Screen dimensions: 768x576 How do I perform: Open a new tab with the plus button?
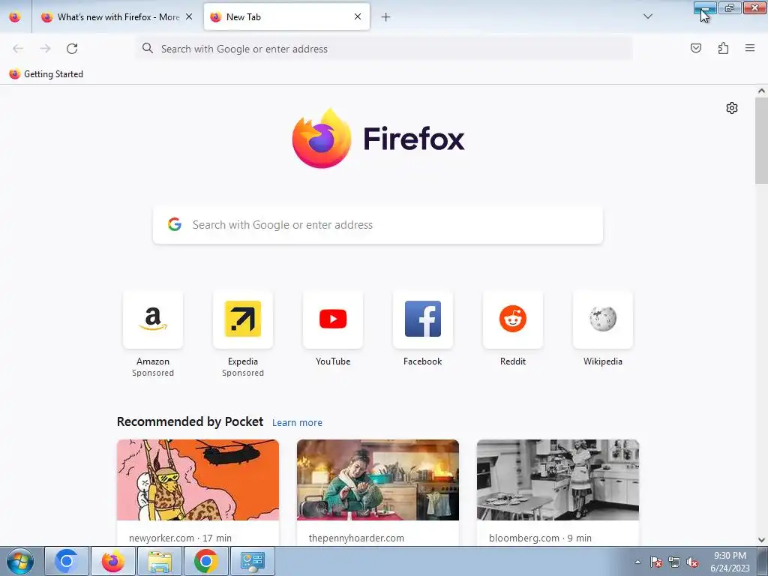coord(386,17)
